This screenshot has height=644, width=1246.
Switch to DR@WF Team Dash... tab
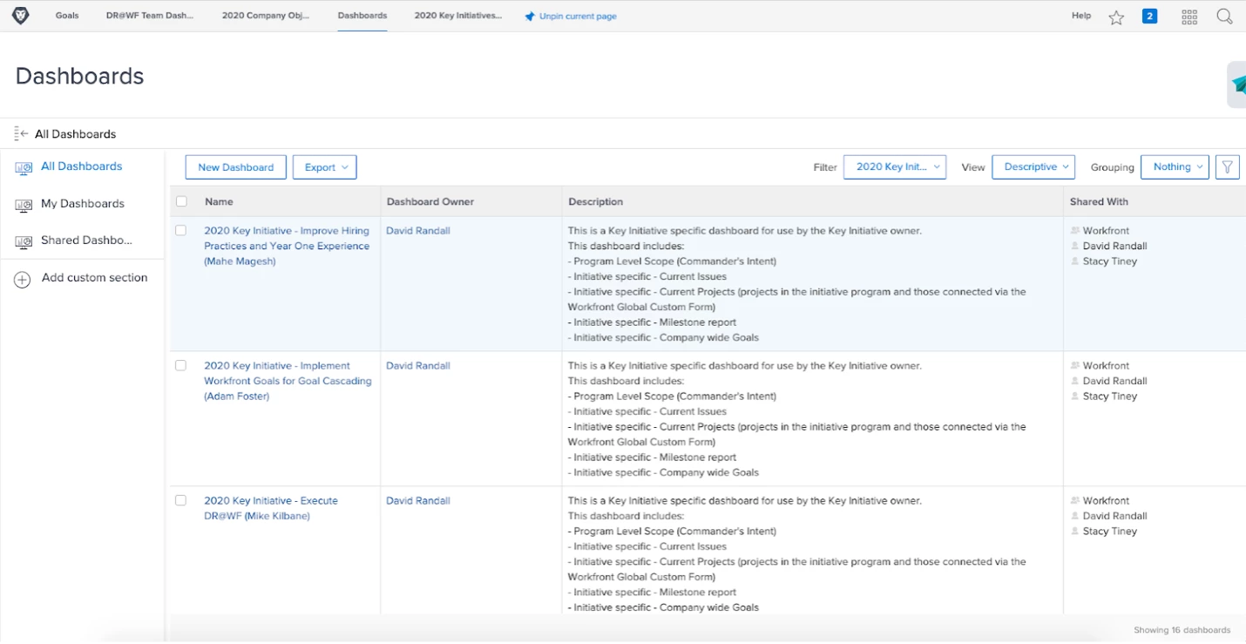coord(150,16)
